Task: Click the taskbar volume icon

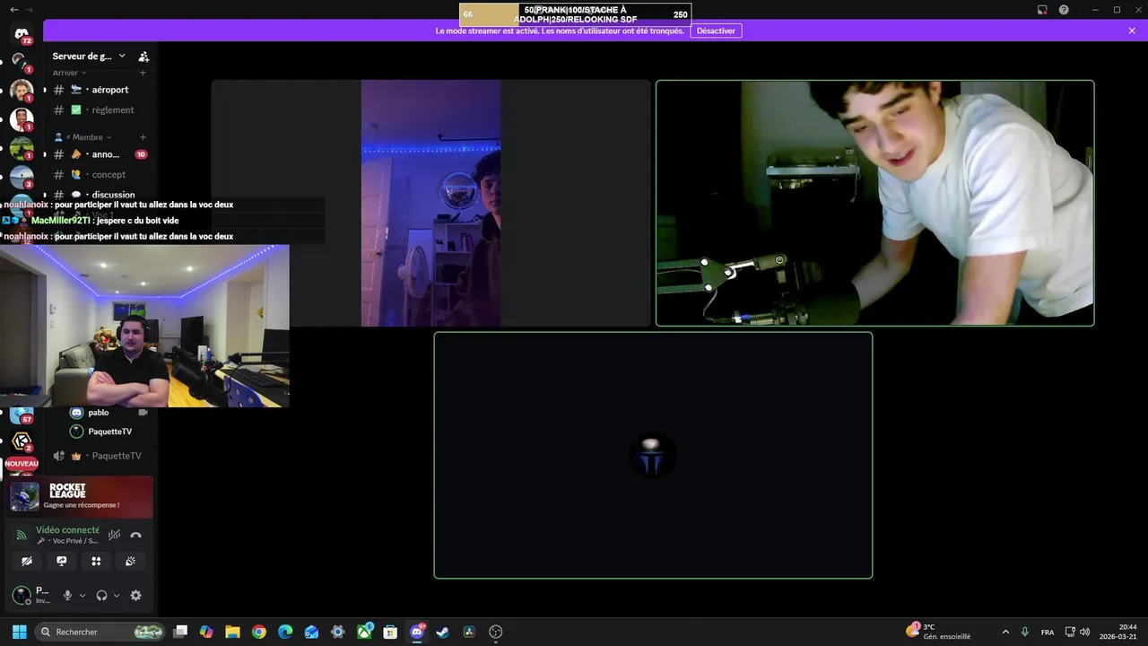Action: pyautogui.click(x=1085, y=632)
